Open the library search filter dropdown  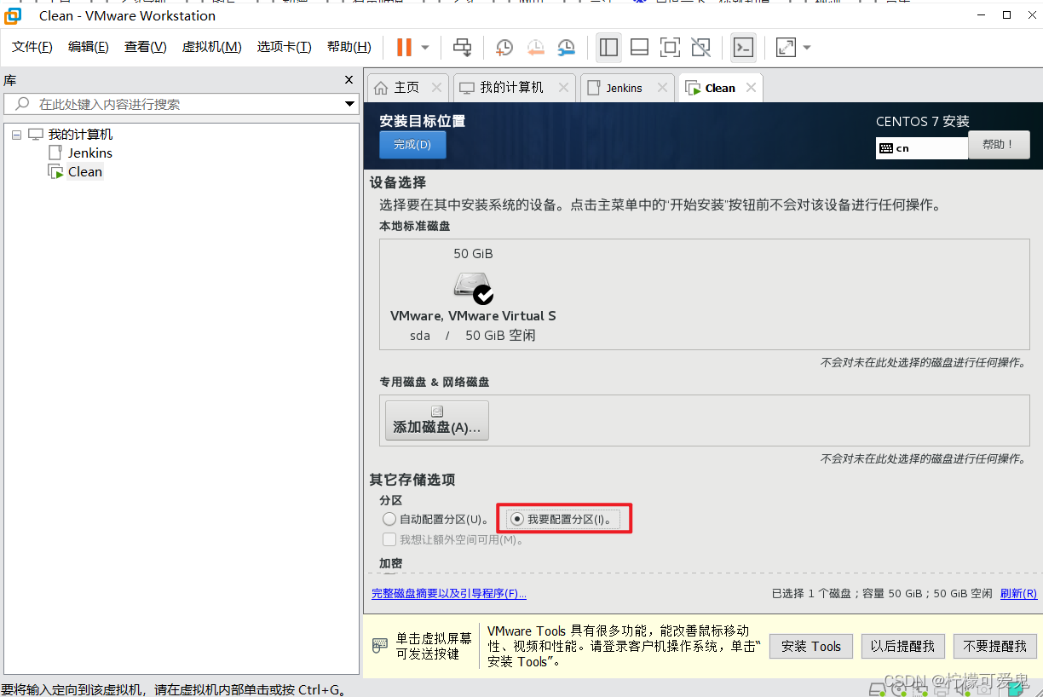tap(349, 104)
